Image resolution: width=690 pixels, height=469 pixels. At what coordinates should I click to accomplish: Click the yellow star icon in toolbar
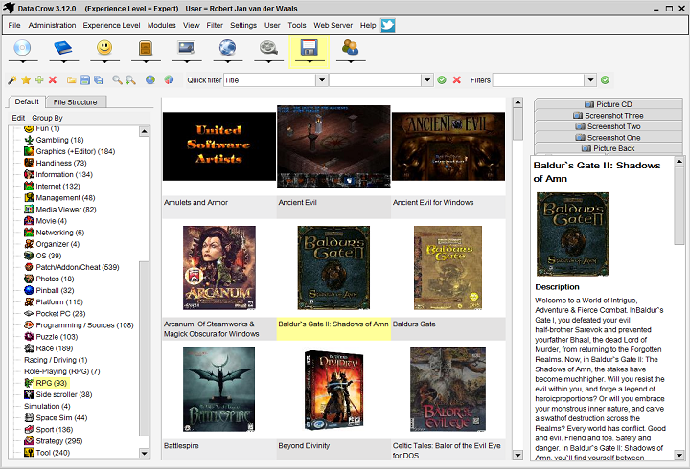click(26, 80)
